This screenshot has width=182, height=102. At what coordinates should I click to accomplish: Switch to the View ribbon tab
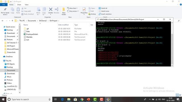26,5
